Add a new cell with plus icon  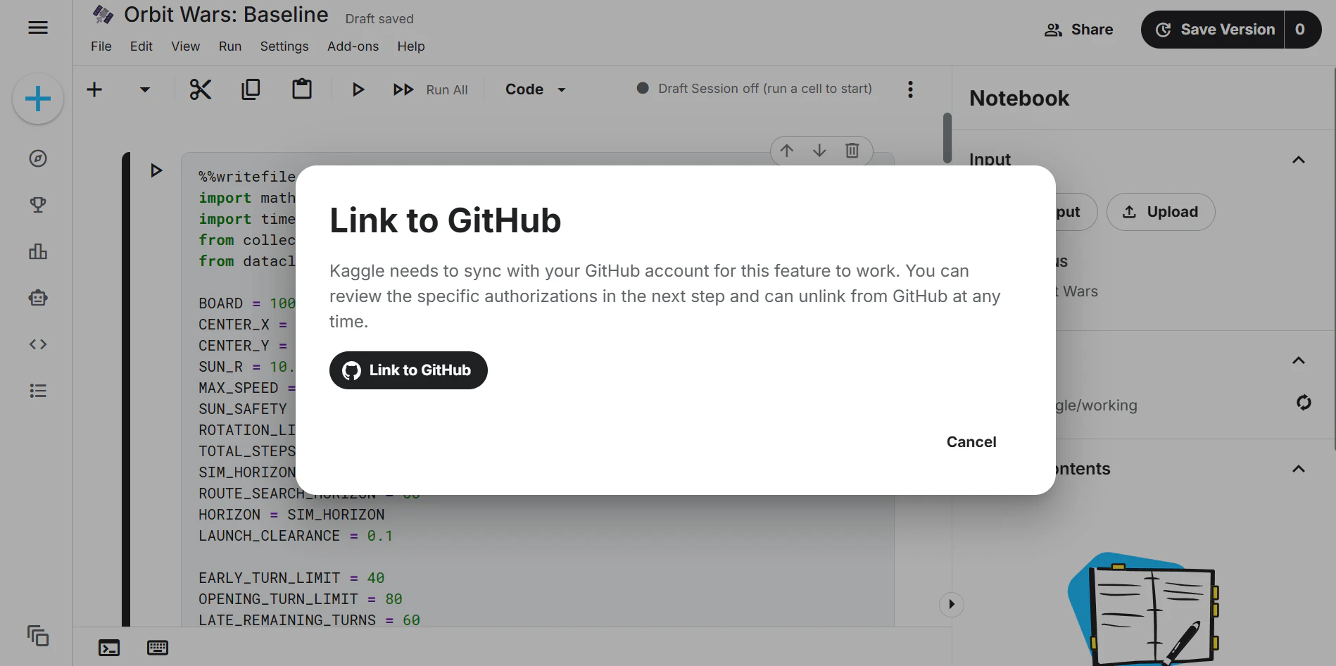pyautogui.click(x=94, y=89)
